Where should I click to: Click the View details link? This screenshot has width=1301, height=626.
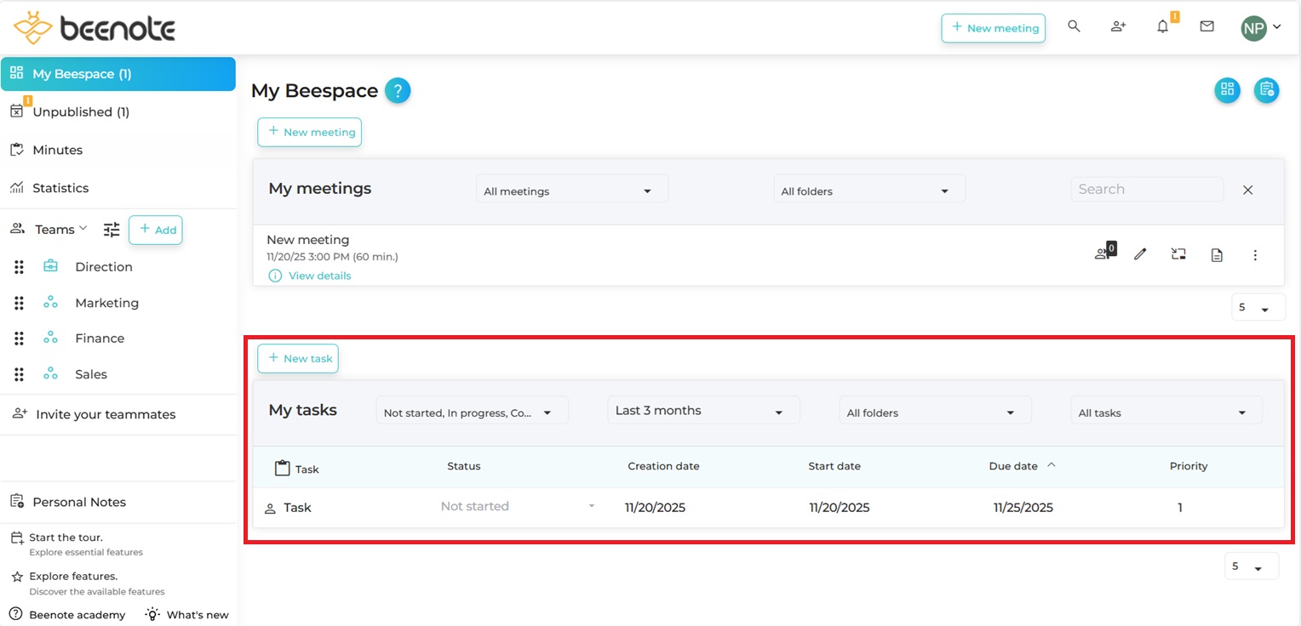[x=319, y=276]
